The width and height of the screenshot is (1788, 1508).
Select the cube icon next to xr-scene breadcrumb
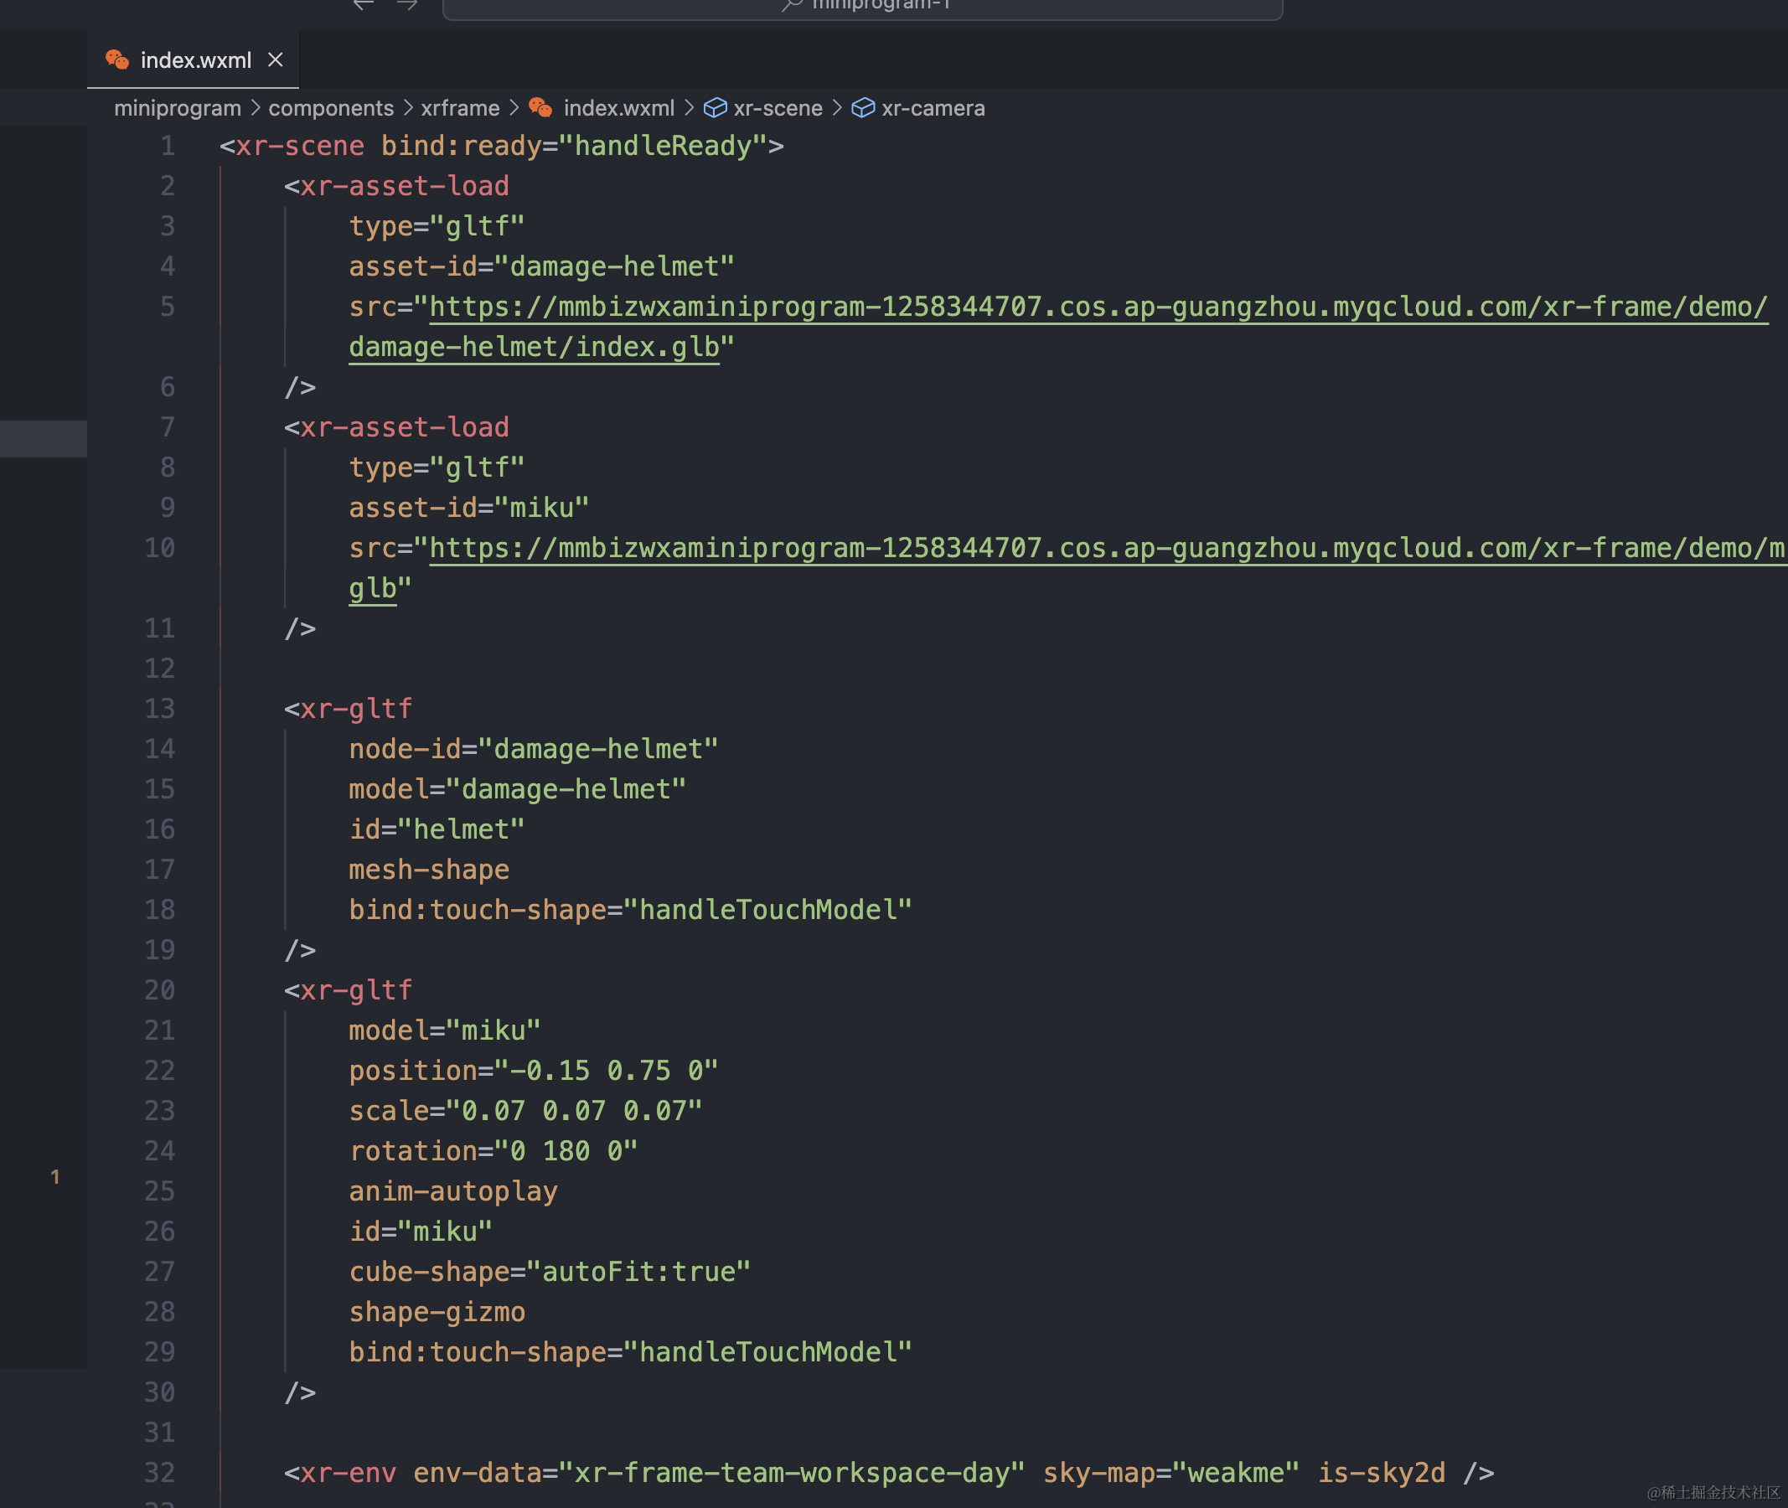point(716,108)
